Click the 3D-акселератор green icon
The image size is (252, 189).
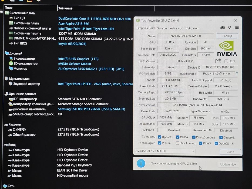tap(11, 63)
